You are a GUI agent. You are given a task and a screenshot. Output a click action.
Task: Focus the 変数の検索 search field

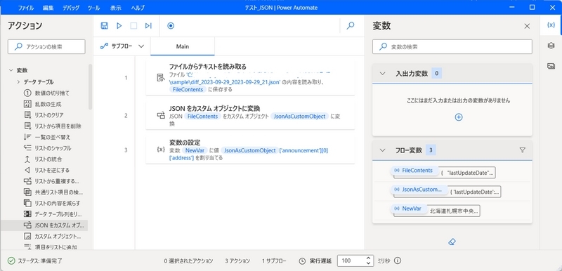tap(452, 46)
